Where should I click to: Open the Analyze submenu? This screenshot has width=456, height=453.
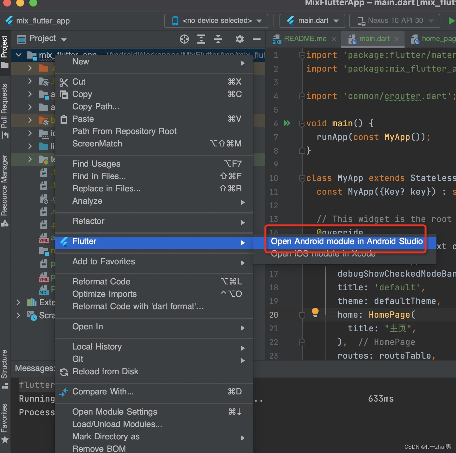point(154,201)
